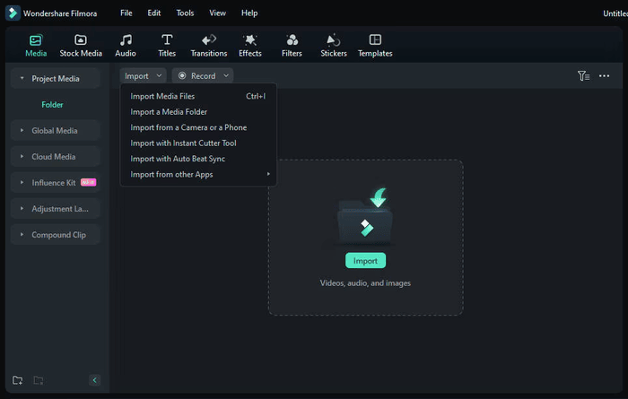Screen dimensions: 628x399
Task: Select the Transitions icon
Action: coord(209,40)
